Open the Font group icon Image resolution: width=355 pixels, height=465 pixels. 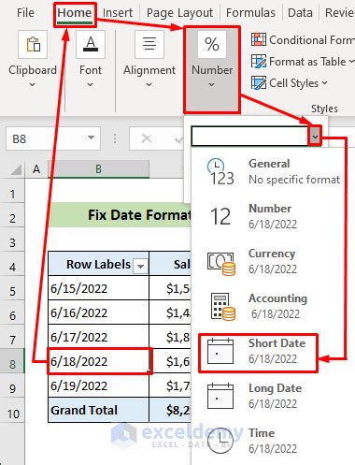(x=91, y=44)
